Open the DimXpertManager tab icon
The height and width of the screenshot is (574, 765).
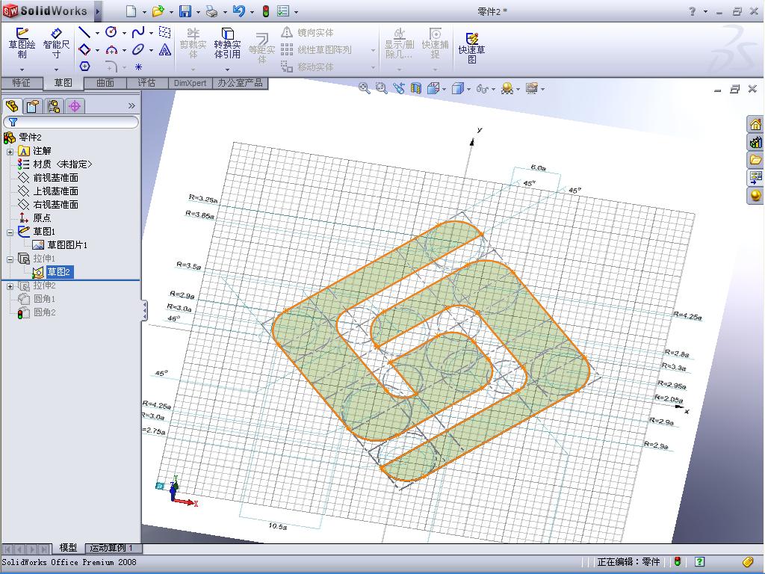pyautogui.click(x=75, y=106)
